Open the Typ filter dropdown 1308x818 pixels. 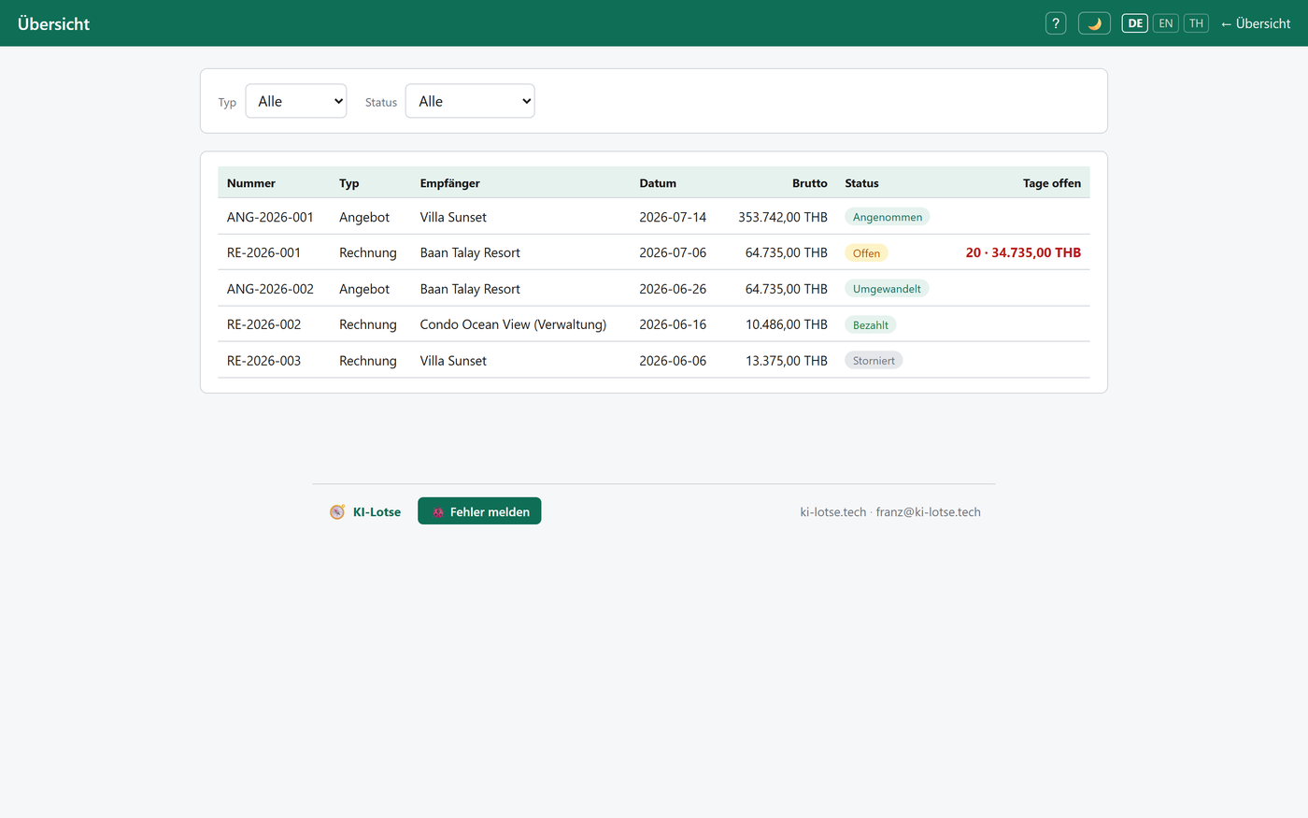pos(296,101)
